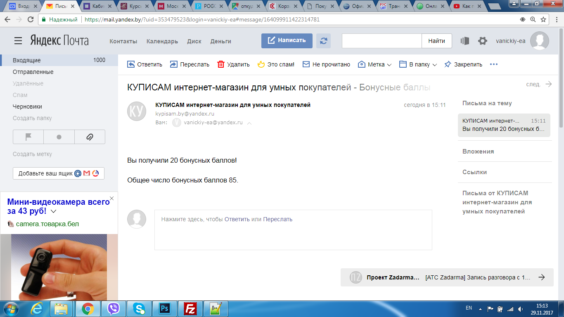Open Письма от КУПИСАМ section
The image size is (564, 317).
pos(497,202)
